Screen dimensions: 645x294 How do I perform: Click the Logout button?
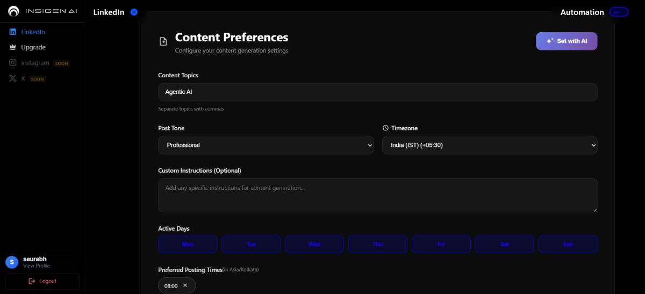click(42, 281)
